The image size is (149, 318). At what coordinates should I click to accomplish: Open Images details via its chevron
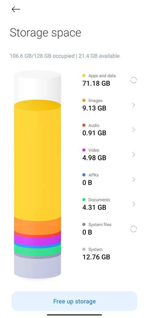tap(134, 105)
